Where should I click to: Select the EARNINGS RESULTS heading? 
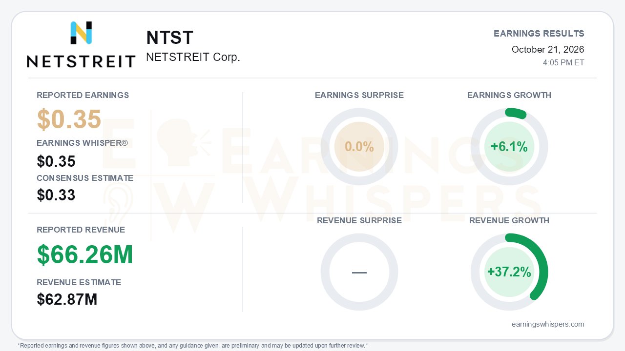tap(539, 34)
